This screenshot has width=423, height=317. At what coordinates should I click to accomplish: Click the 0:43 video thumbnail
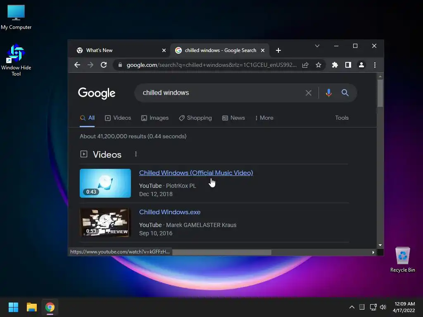[x=105, y=183]
